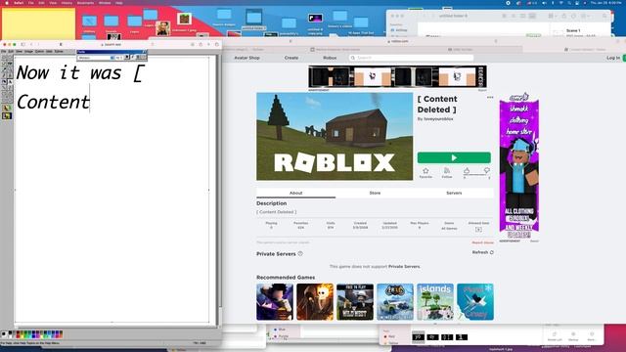
Task: Open Paint's View menu
Action: [x=19, y=52]
